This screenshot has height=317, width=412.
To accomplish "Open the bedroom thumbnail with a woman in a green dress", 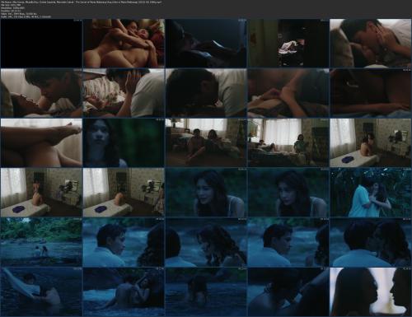I will coord(288,142).
